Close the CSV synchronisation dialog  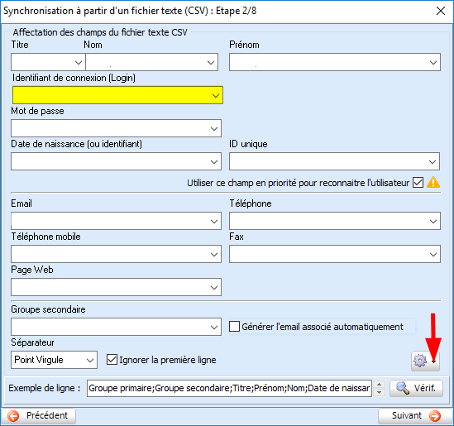tap(441, 11)
